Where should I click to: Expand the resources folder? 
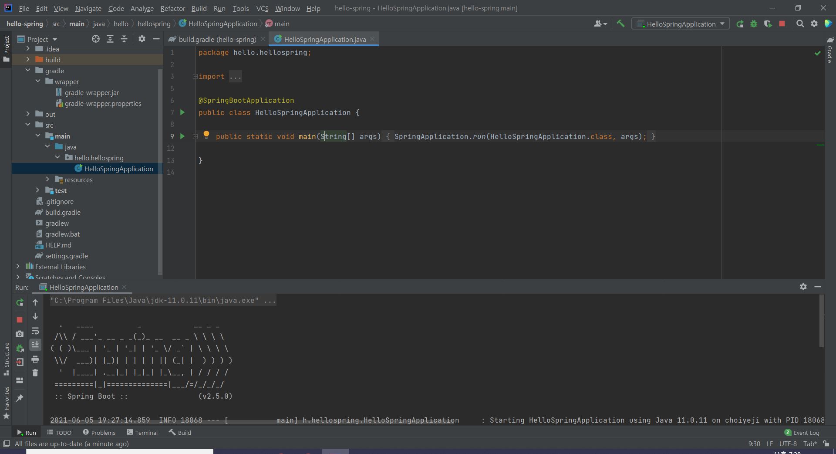pyautogui.click(x=48, y=179)
